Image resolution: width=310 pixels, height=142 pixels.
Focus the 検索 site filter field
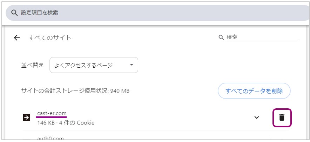tap(261, 37)
